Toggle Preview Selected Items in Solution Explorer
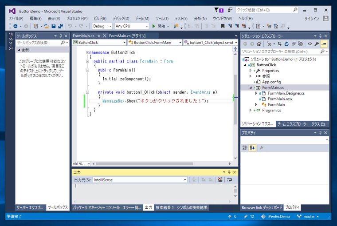This screenshot has height=226, width=337. [x=324, y=44]
